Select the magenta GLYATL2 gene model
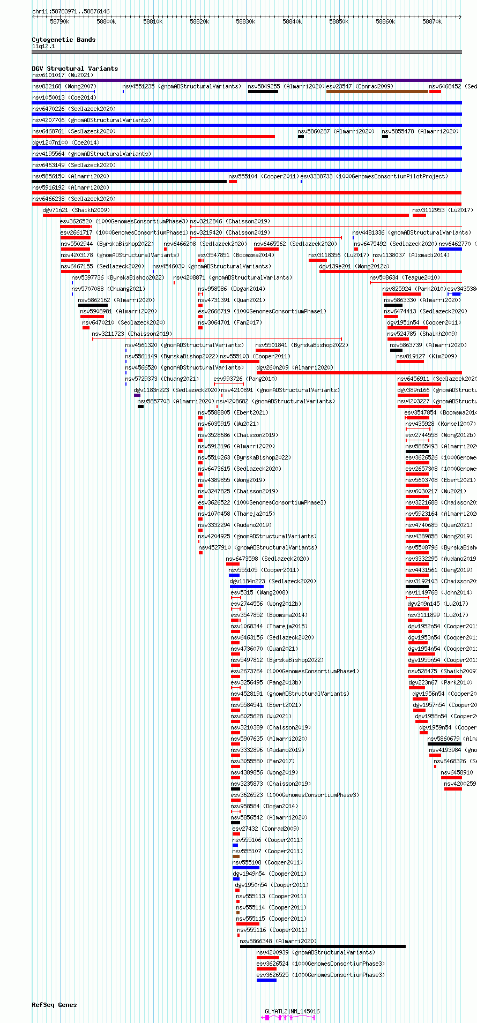 pos(289,1017)
